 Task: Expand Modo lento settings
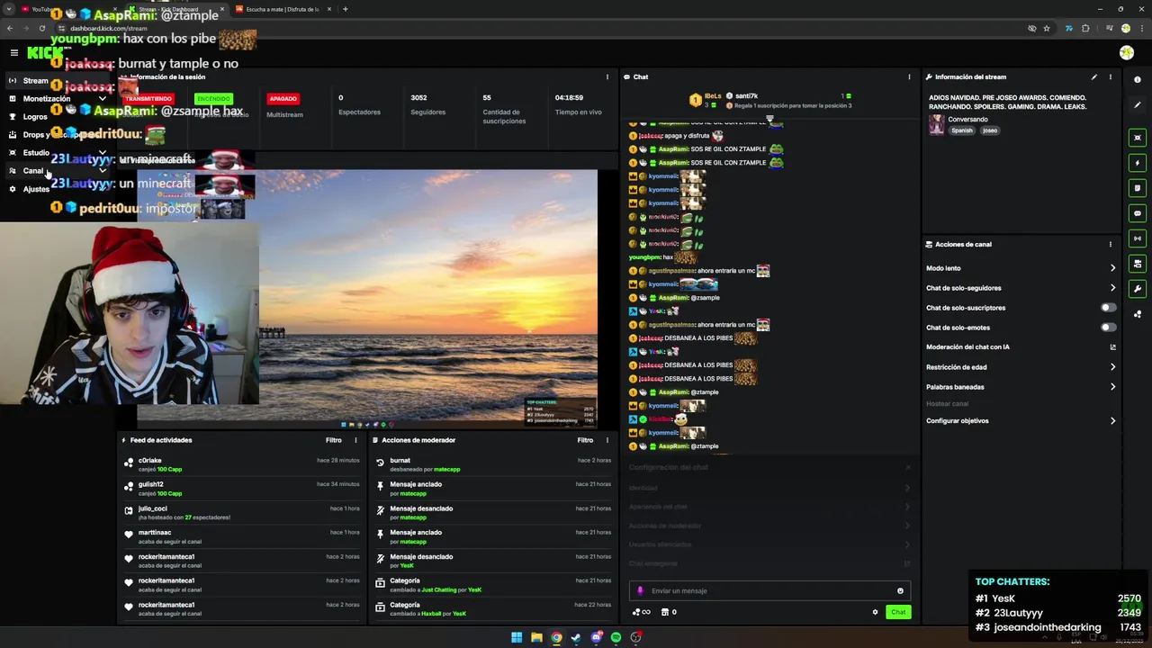pyautogui.click(x=1021, y=268)
